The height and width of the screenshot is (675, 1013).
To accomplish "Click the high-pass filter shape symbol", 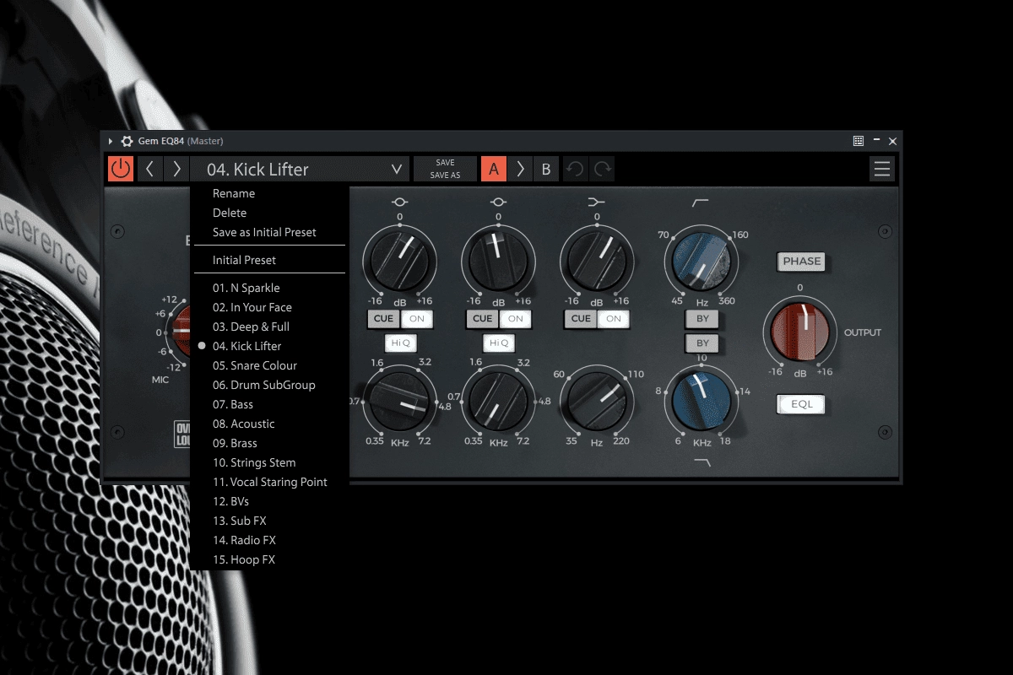I will click(x=701, y=202).
